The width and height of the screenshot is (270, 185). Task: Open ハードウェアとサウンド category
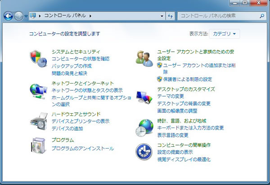point(76,114)
